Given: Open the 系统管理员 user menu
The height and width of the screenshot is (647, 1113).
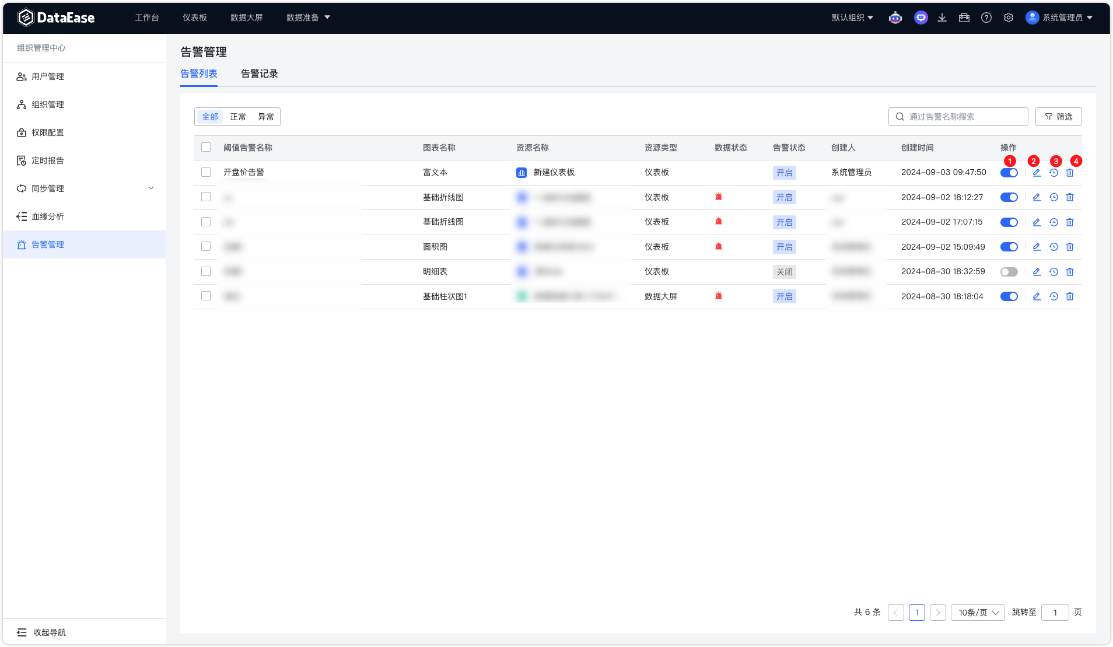Looking at the screenshot, I should 1059,18.
